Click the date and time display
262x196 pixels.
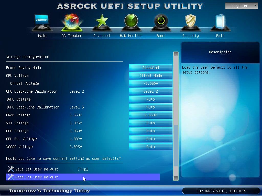221,191
